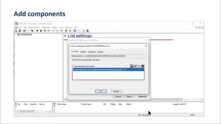Open the Extras menu
The height and width of the screenshot is (124, 221).
(55, 28)
